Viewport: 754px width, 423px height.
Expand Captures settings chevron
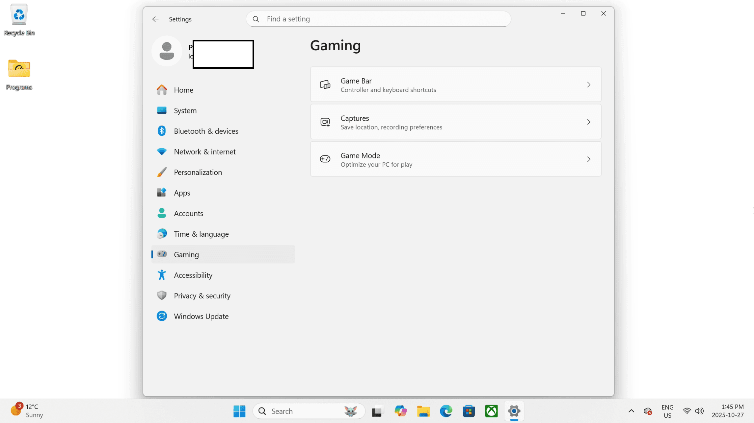(x=589, y=122)
